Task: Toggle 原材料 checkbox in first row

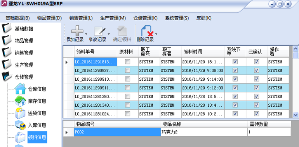Action: [127, 62]
